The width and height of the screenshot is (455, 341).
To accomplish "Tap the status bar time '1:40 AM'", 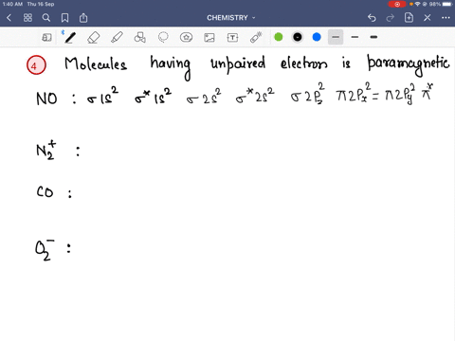I will tap(12, 4).
